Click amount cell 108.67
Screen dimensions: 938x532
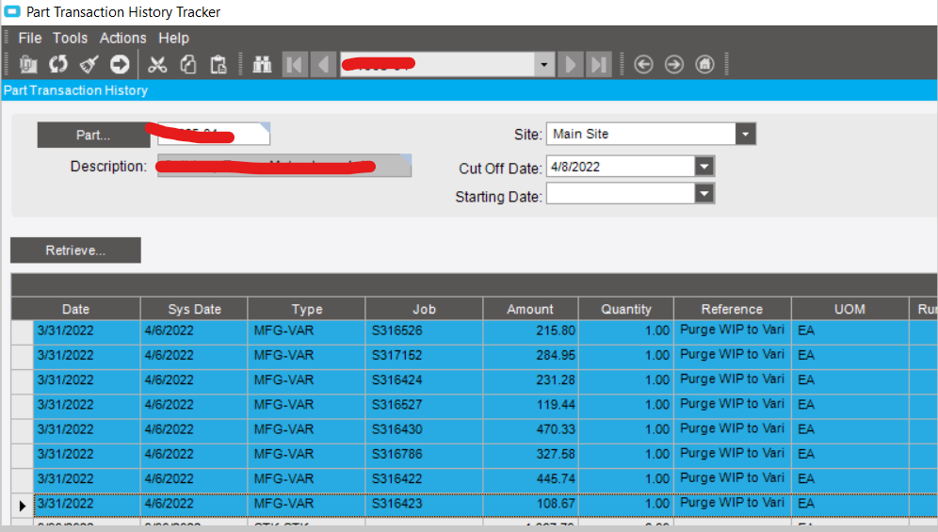click(530, 504)
